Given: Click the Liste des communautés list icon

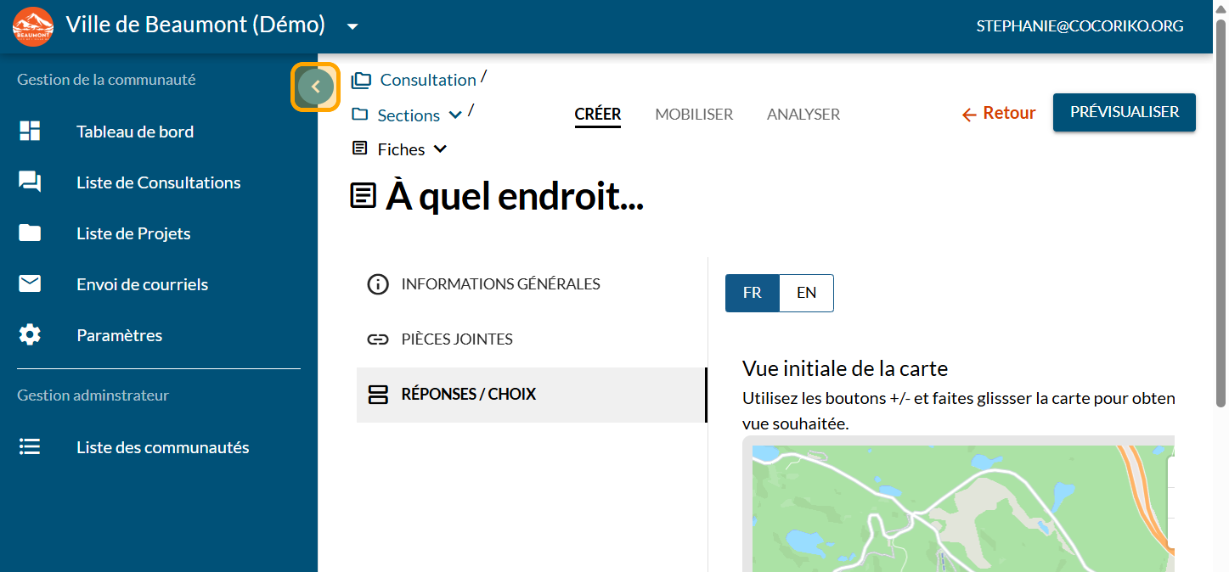Looking at the screenshot, I should point(30,447).
